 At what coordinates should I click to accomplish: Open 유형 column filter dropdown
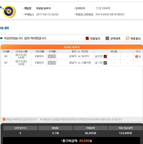(55, 51)
